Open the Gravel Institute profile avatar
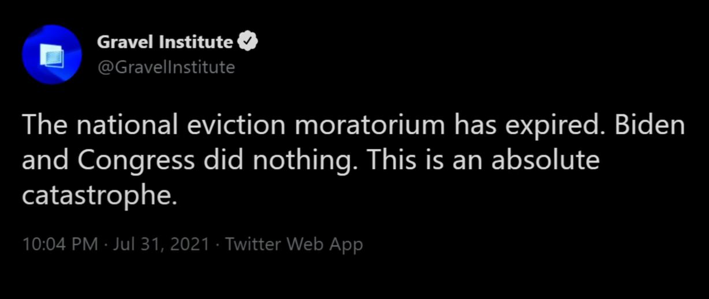 click(51, 55)
